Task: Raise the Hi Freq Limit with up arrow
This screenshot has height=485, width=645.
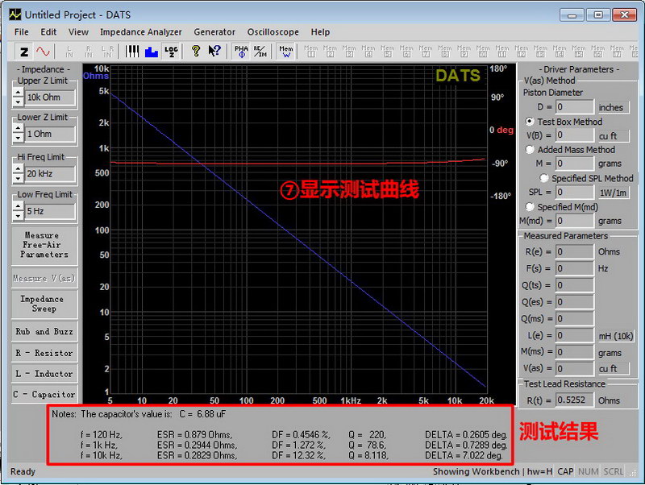Action: [18, 169]
